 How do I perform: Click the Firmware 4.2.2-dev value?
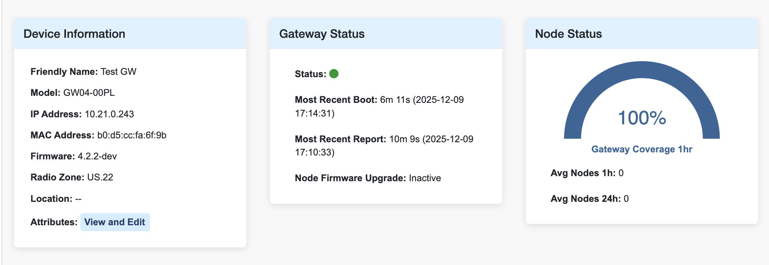[97, 156]
